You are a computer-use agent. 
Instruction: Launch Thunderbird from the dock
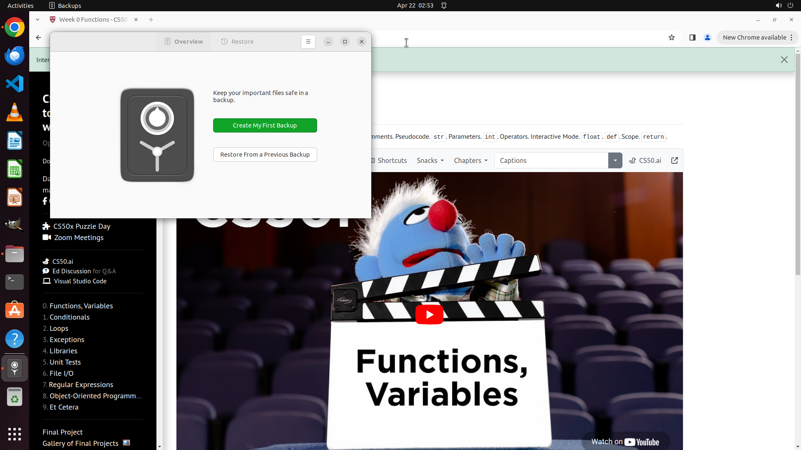15,55
